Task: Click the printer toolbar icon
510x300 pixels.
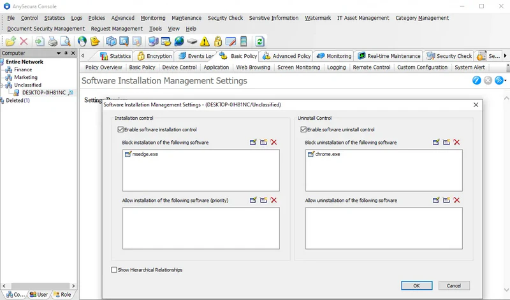Action: (x=53, y=41)
